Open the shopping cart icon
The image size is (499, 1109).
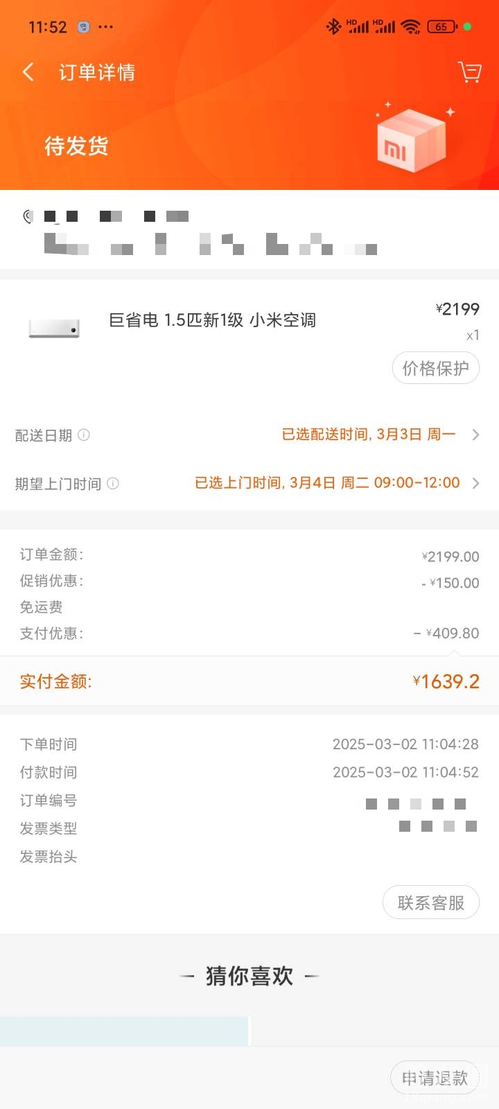click(469, 72)
